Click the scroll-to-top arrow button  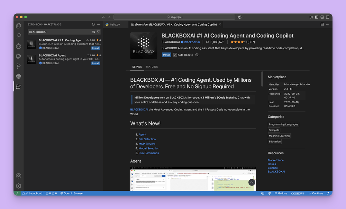coord(252,182)
